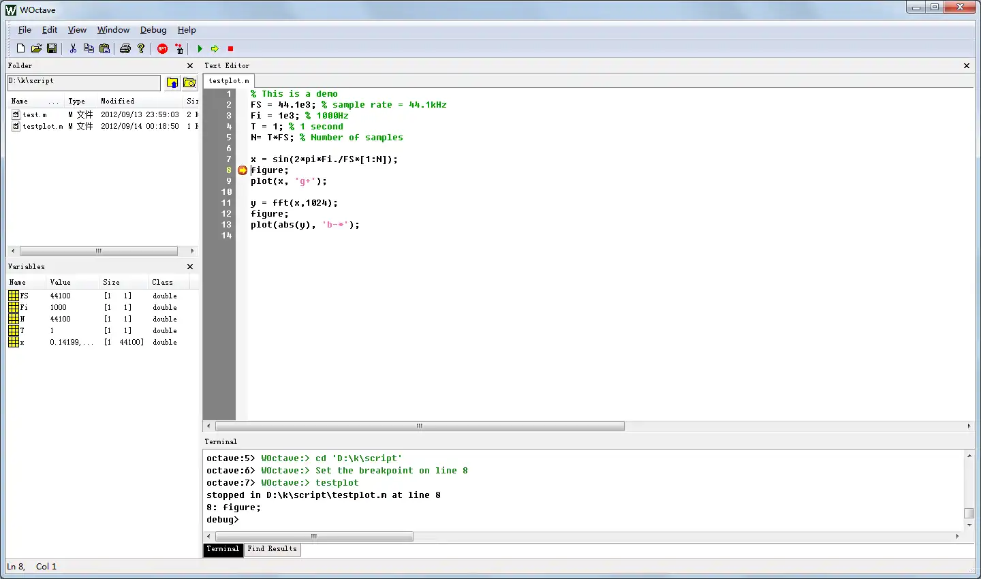Close the Folder panel
This screenshot has height=579, width=981.
tap(190, 66)
